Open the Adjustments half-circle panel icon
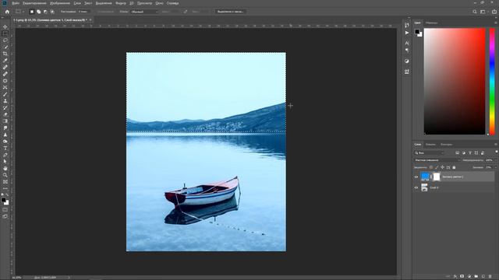Image resolution: width=499 pixels, height=280 pixels. [407, 61]
